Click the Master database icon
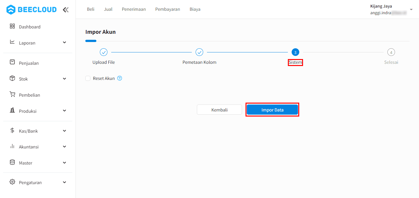Screen dimensions: 419x198 click(x=12, y=162)
